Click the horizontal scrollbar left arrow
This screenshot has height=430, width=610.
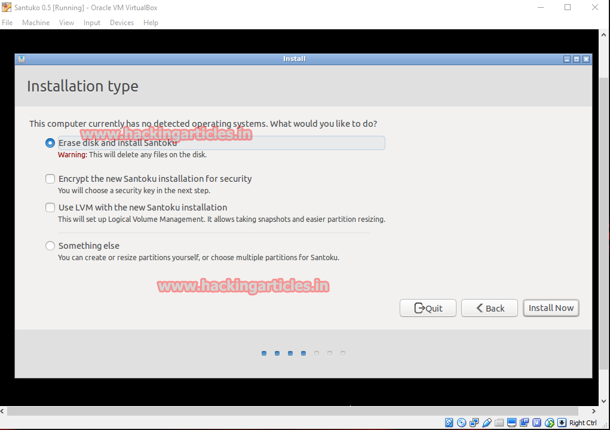[2, 411]
